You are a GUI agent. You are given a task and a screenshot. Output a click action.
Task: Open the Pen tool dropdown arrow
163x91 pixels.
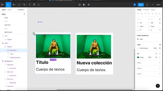pyautogui.click(x=26, y=5)
